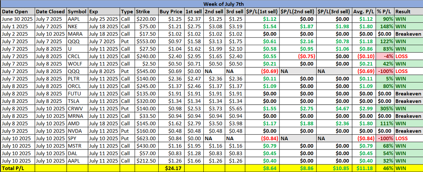The height and width of the screenshot is (172, 423).
Task: Click the '2nd sell' column header
Action: tap(214, 12)
